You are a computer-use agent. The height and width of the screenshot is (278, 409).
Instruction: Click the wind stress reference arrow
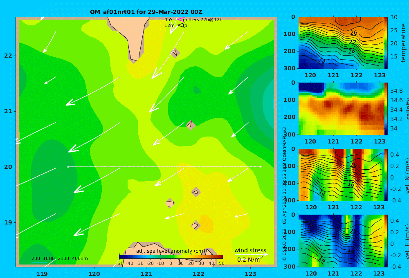pyautogui.click(x=252, y=254)
